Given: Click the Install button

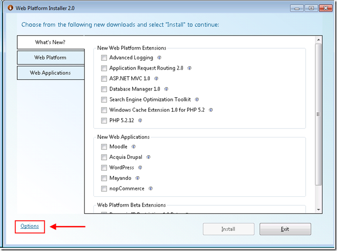Looking at the screenshot, I should tap(228, 229).
